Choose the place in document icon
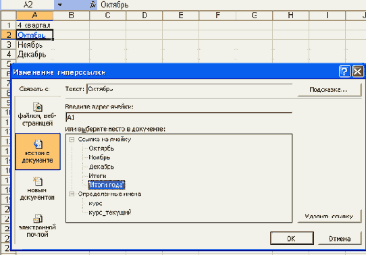 point(38,144)
